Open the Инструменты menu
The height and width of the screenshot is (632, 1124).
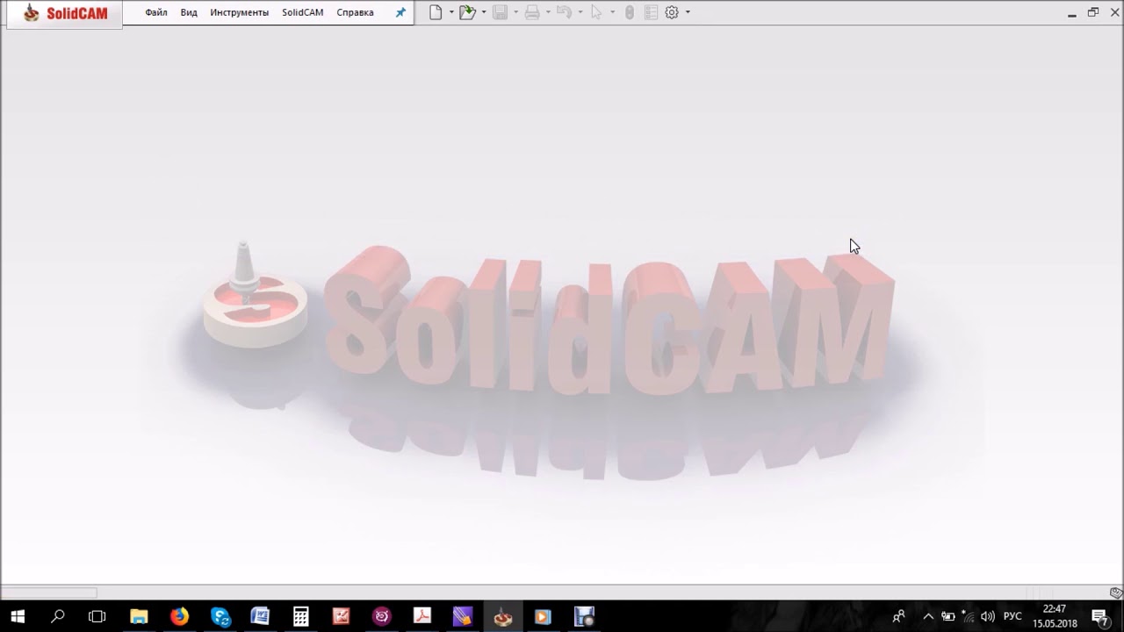pyautogui.click(x=239, y=12)
